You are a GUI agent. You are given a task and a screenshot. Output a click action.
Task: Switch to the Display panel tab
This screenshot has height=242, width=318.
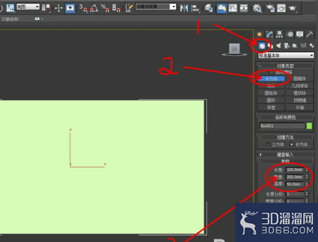point(300,34)
